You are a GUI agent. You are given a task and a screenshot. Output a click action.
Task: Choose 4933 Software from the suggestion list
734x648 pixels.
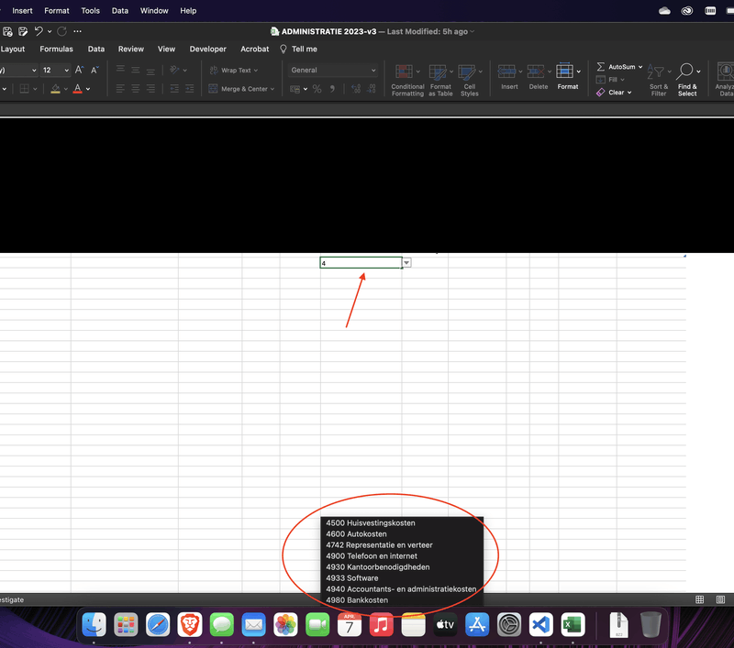point(351,578)
